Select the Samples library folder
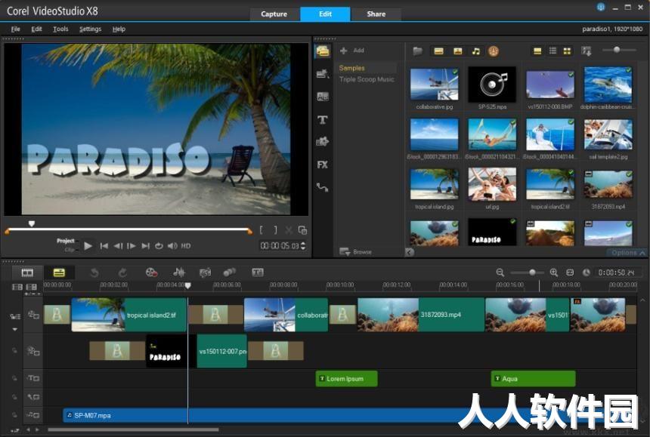 tap(351, 68)
